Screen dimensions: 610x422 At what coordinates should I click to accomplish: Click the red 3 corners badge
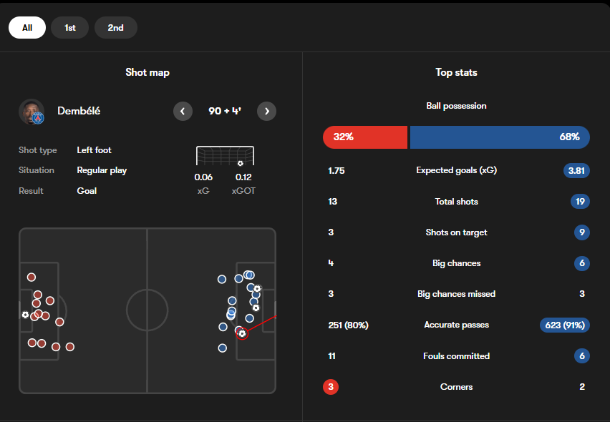point(331,387)
